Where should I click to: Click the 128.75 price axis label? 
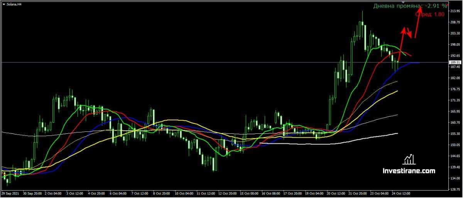tap(456, 190)
